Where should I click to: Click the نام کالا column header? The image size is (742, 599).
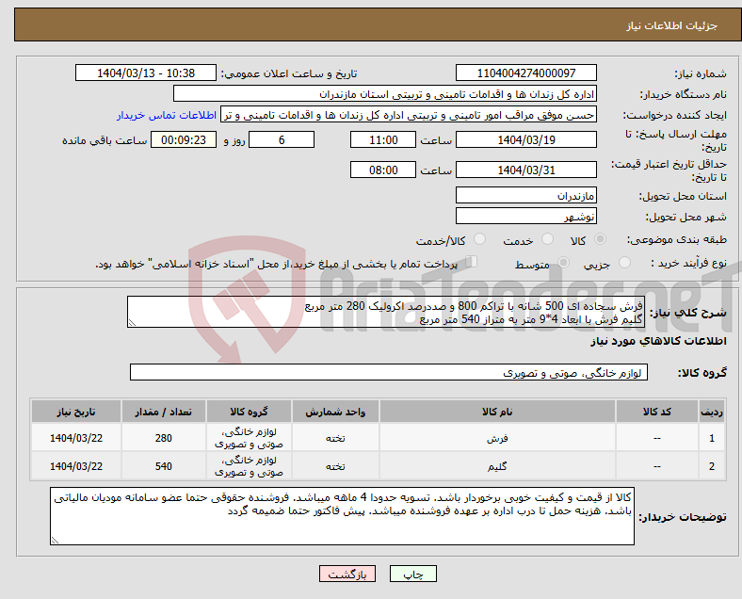pyautogui.click(x=497, y=412)
